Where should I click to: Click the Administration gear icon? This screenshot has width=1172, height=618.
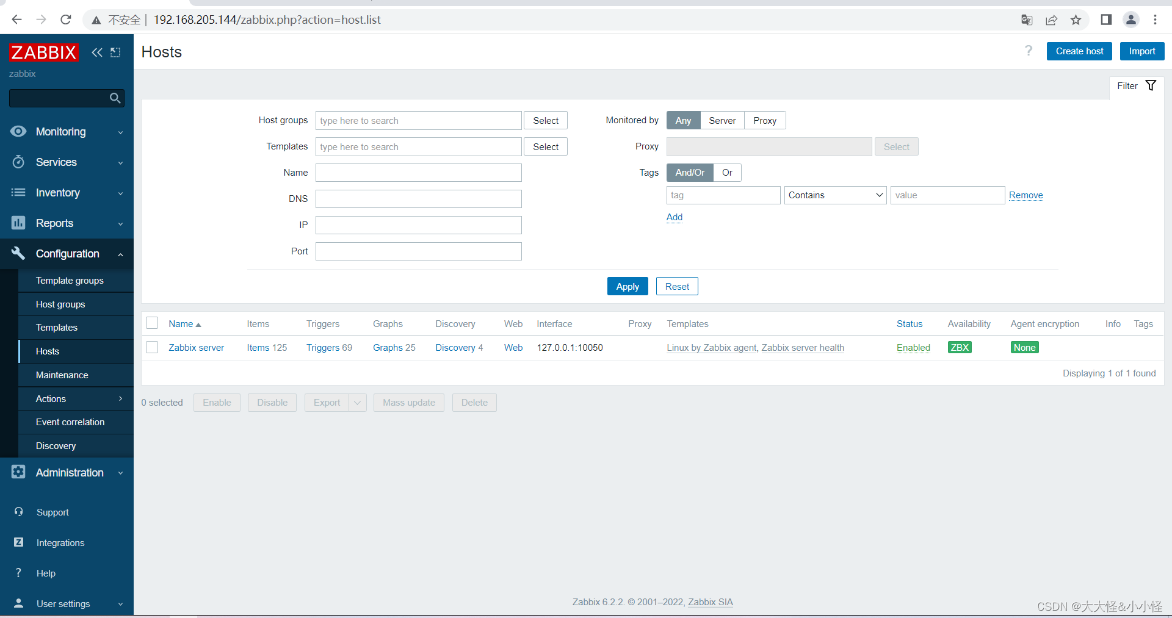click(18, 472)
